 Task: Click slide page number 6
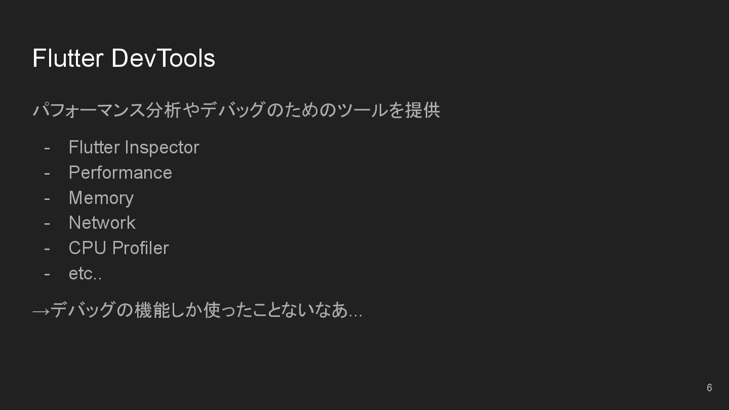(x=709, y=388)
